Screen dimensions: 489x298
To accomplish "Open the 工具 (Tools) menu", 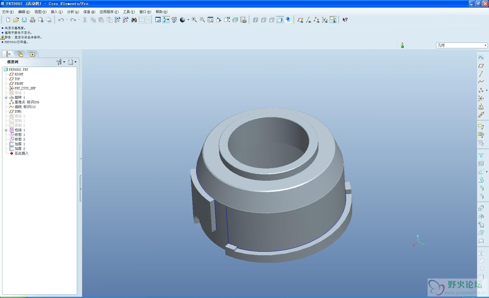I will pyautogui.click(x=129, y=12).
